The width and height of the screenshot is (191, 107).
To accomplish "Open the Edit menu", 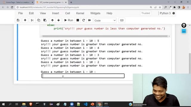I will [31, 13].
